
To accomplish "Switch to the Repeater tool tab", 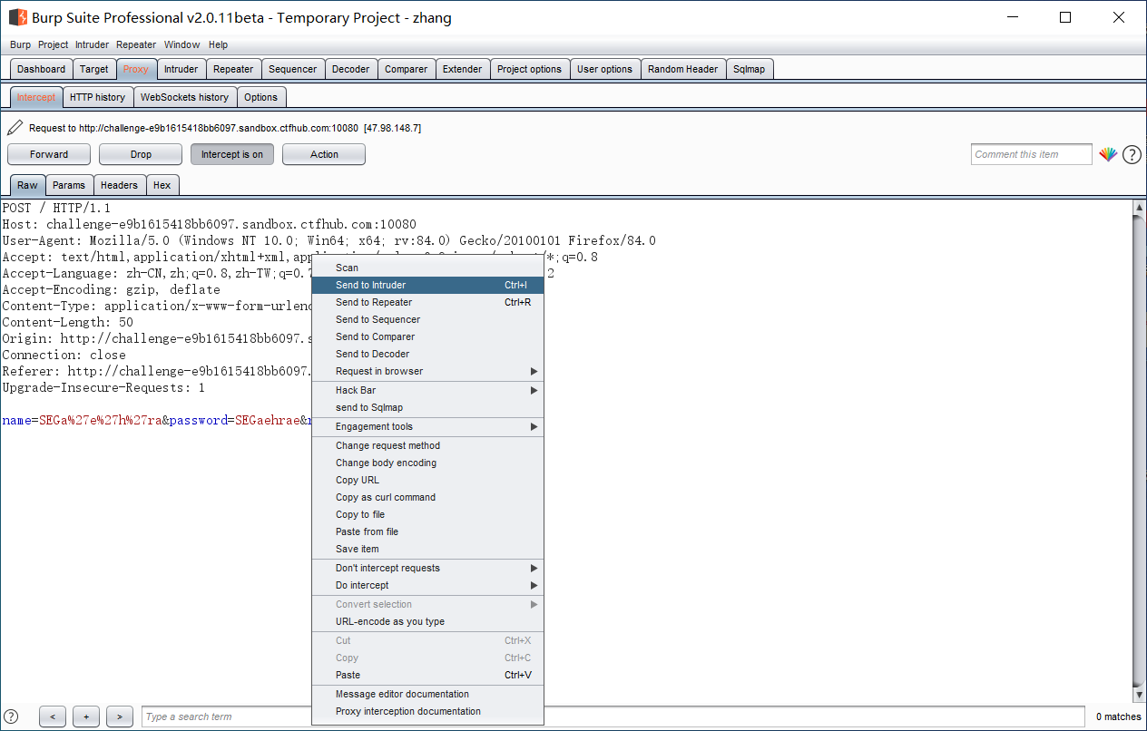I will tap(233, 69).
